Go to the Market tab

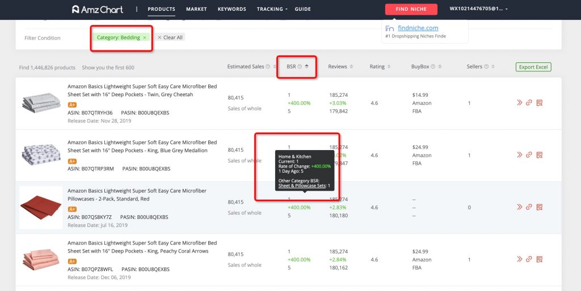tap(196, 9)
